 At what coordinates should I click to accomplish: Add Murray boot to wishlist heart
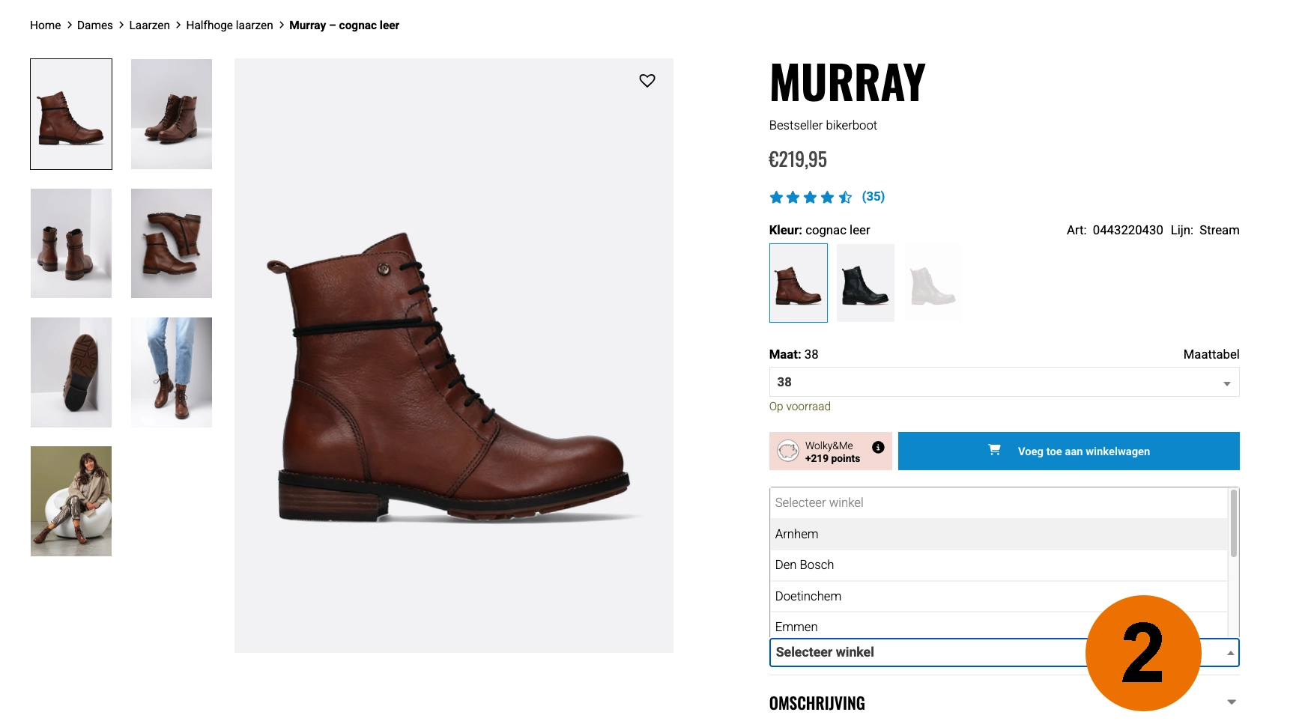pyautogui.click(x=647, y=80)
